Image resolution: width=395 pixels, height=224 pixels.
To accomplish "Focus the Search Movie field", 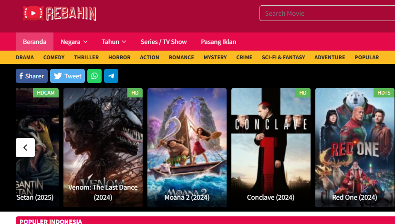I will coord(327,13).
